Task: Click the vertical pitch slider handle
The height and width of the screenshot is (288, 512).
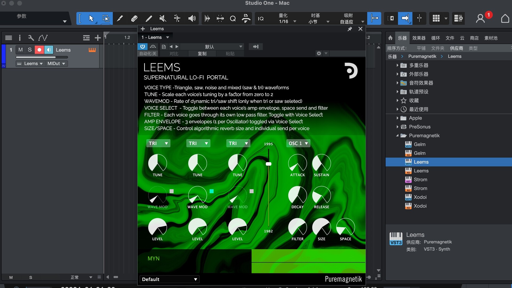Action: pos(269,164)
